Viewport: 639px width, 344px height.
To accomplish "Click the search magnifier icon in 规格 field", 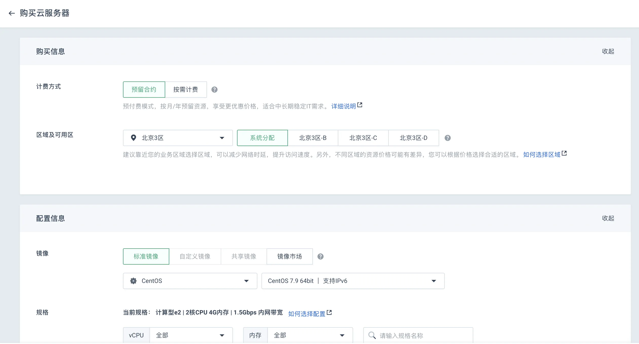I will coord(372,335).
